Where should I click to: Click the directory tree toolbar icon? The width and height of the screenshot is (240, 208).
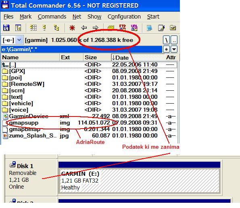[18, 28]
